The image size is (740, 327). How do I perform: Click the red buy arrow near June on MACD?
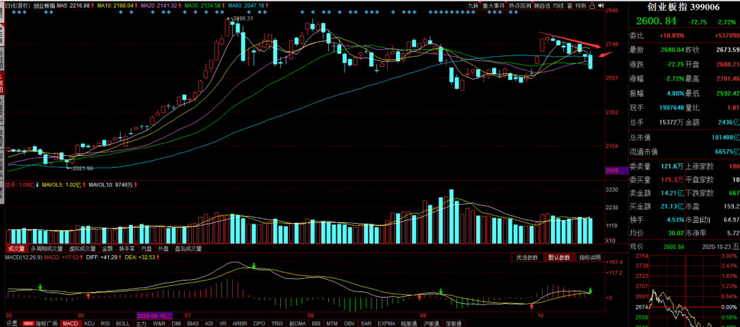pyautogui.click(x=88, y=295)
